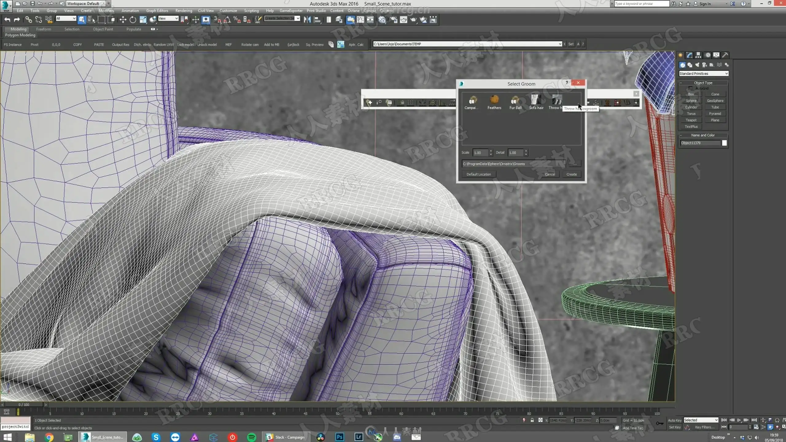Open the Utilities hammer panel
This screenshot has height=442, width=786.
click(725, 55)
